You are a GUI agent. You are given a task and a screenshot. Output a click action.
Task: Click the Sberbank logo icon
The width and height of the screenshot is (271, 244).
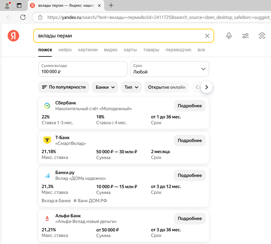click(47, 106)
